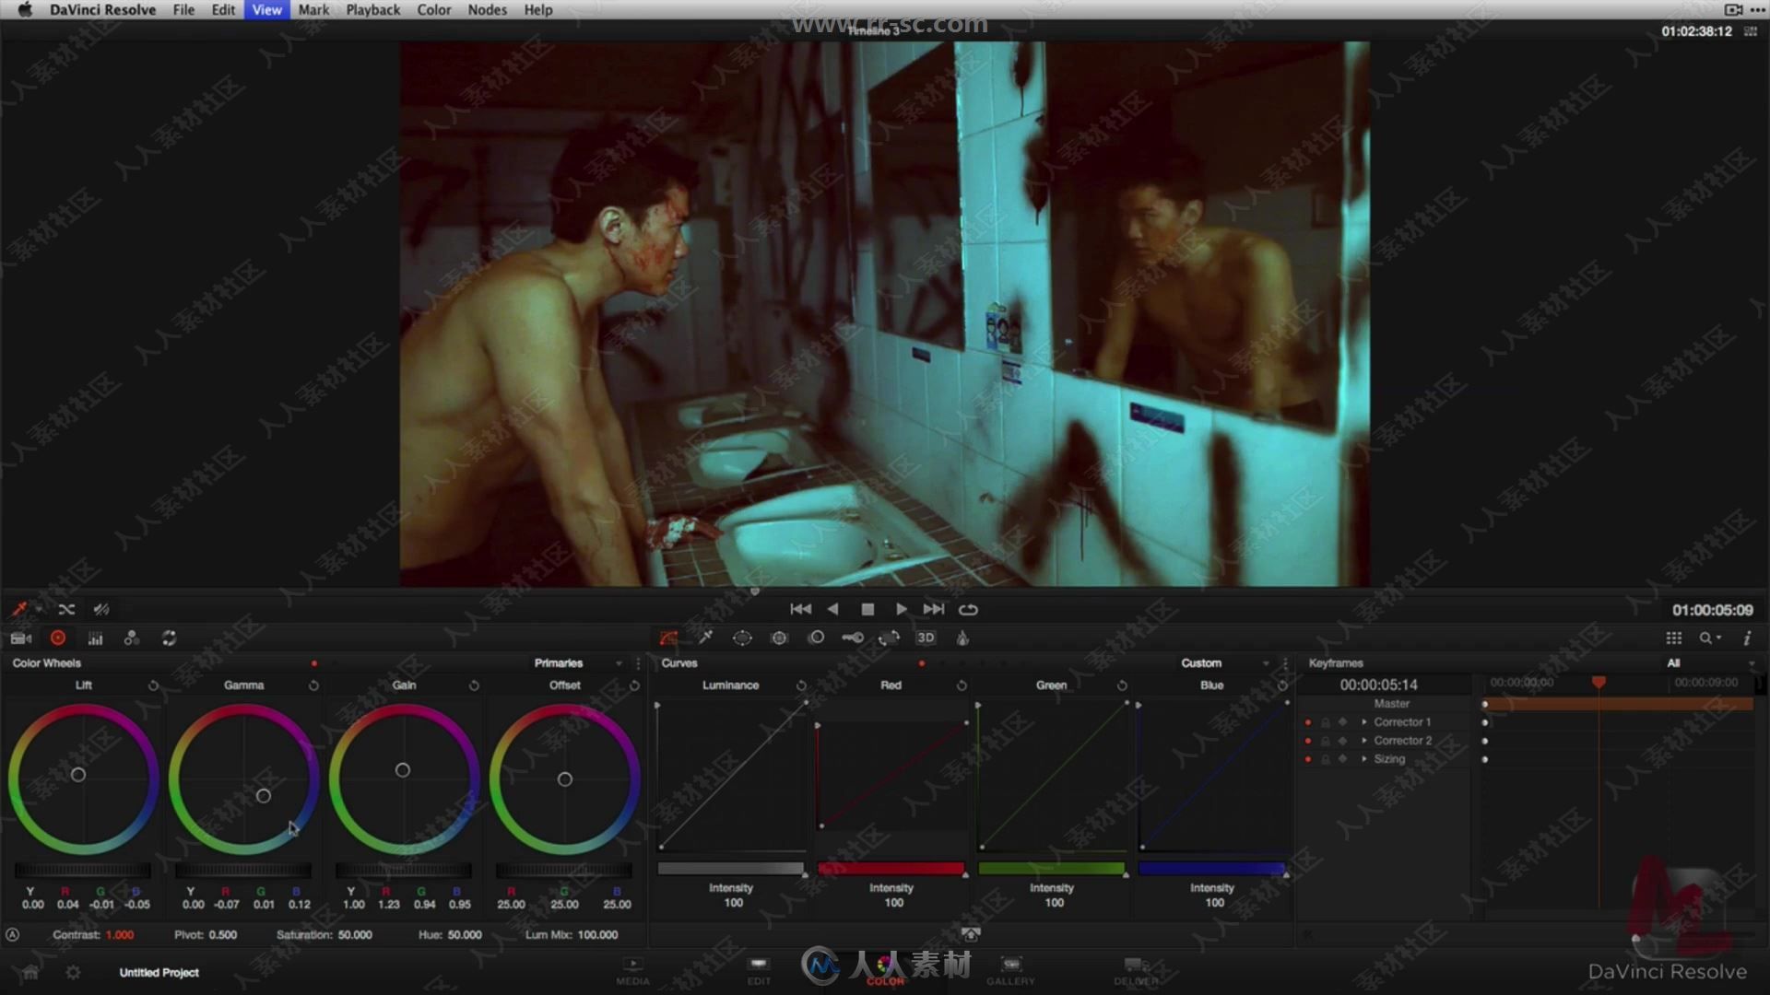Open Tracker palette icon
Screen dimensions: 1770x995
click(x=779, y=638)
